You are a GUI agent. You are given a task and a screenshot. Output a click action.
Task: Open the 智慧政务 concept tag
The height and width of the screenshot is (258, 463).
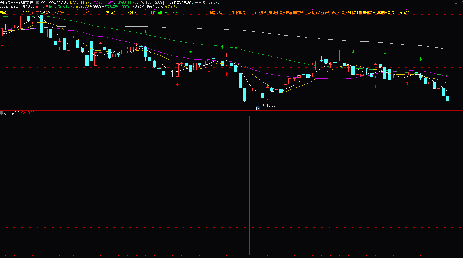(x=329, y=13)
